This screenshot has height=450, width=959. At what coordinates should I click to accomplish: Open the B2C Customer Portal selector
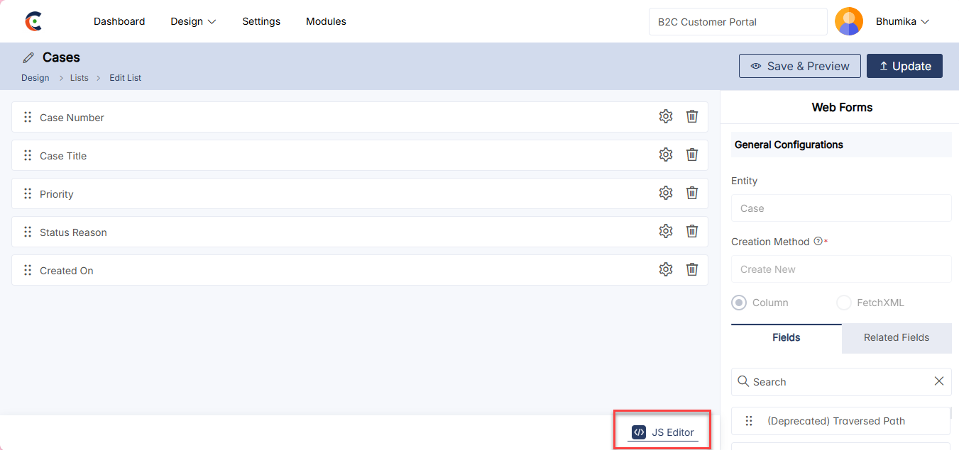[738, 21]
